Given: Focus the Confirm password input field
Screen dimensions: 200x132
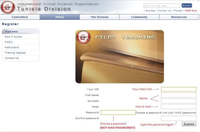Looking at the screenshot, I should [x=178, y=118].
